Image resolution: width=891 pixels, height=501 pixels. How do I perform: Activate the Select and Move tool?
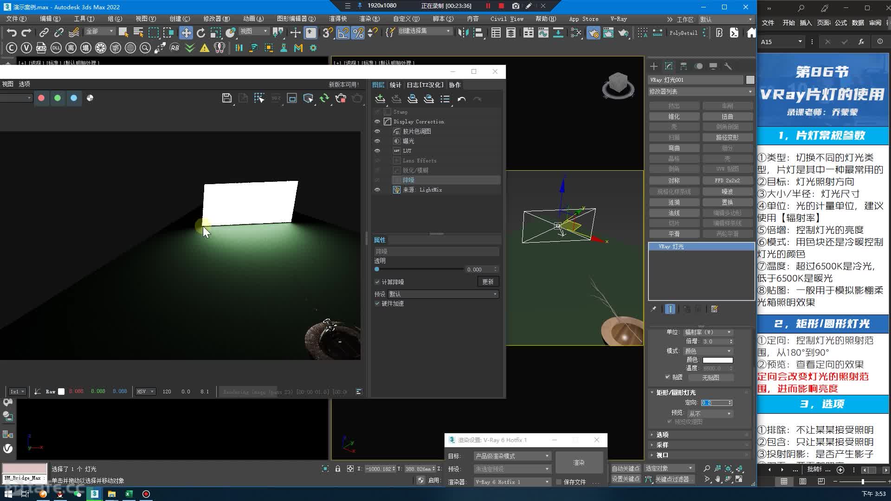click(186, 32)
